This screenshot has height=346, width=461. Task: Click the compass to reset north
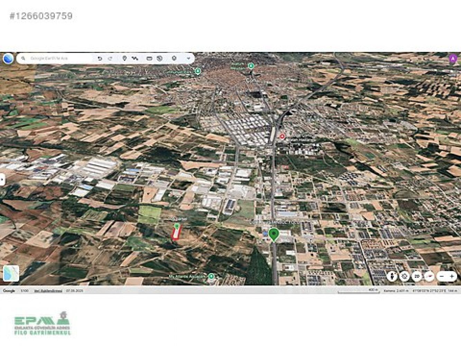click(x=429, y=276)
